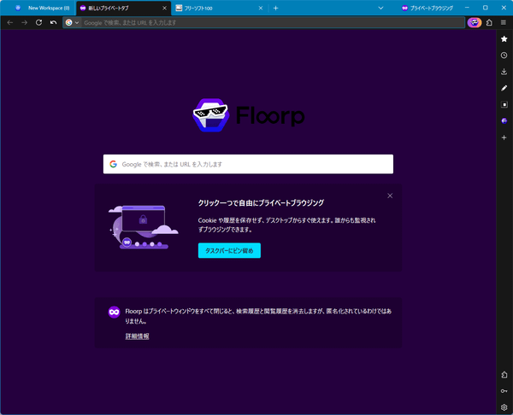Dismiss the private browsing promo card
The width and height of the screenshot is (513, 415).
[x=390, y=196]
